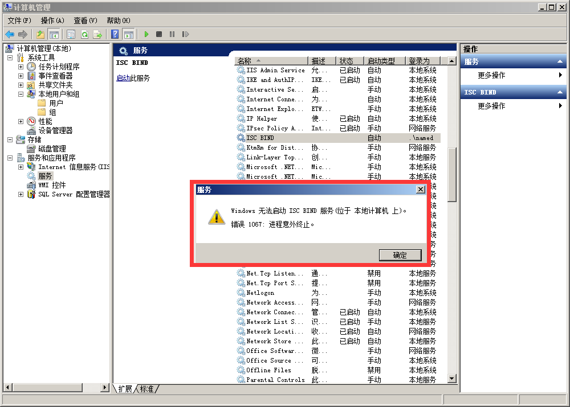
Task: Expand the 性能 node
Action: tap(21, 121)
